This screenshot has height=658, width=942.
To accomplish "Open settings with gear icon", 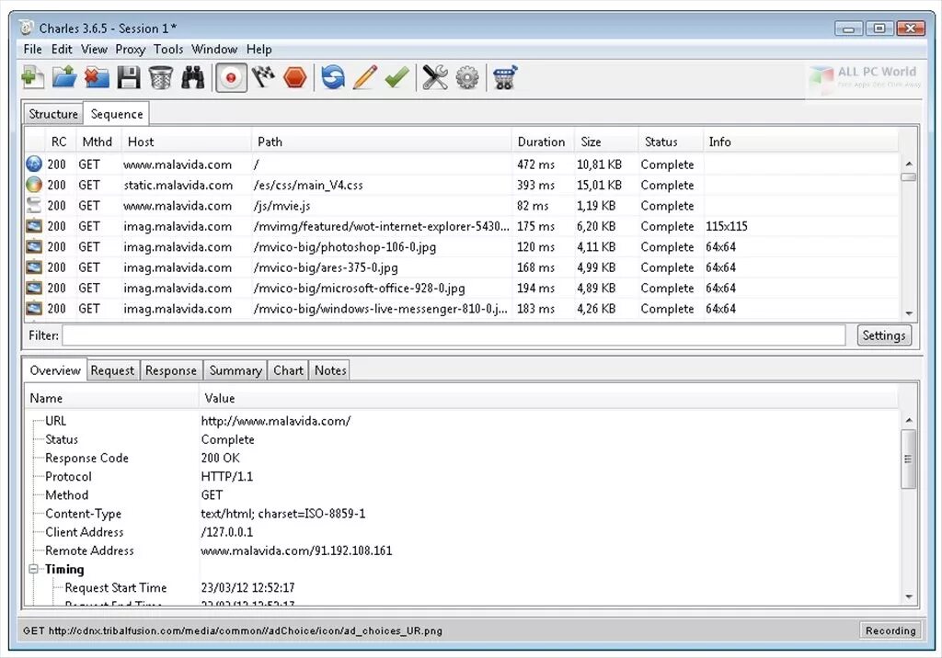I will (x=467, y=78).
